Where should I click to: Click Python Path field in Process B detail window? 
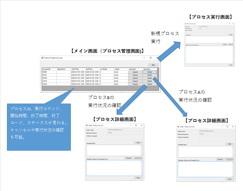tap(125, 130)
